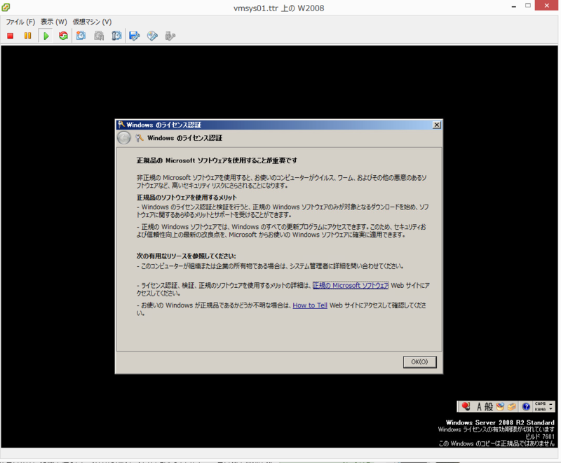Open the IME pad icon
The height and width of the screenshot is (463, 561).
[500, 406]
